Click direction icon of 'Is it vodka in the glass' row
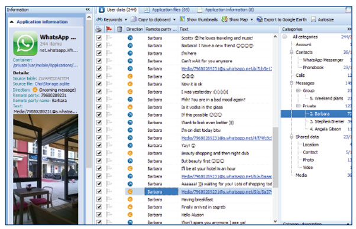 [130, 107]
